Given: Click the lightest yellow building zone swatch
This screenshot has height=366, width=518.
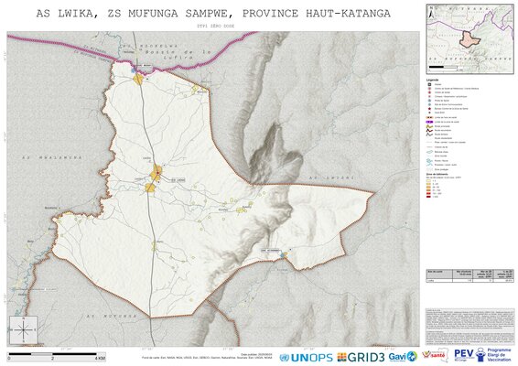Looking at the screenshot, I should click(428, 181).
